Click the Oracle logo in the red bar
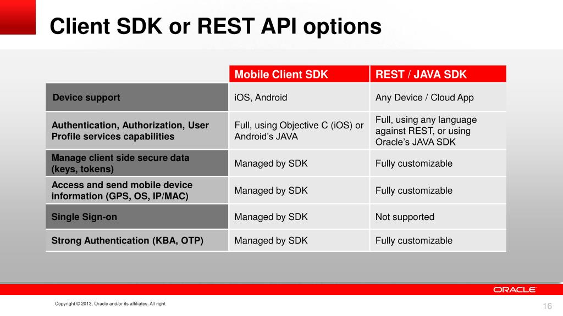This screenshot has height=316, width=563. (515, 290)
